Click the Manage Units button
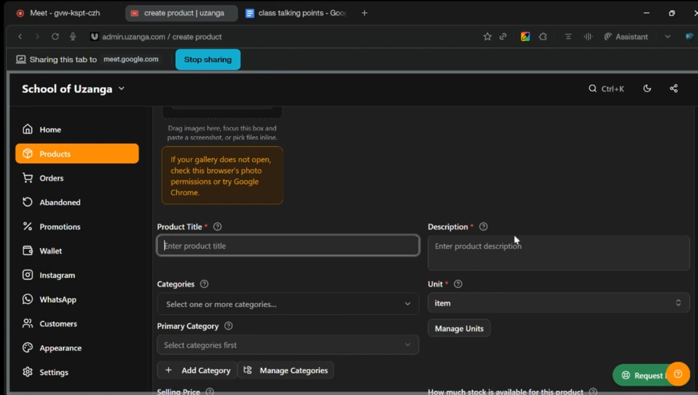Image resolution: width=698 pixels, height=395 pixels. tap(459, 328)
